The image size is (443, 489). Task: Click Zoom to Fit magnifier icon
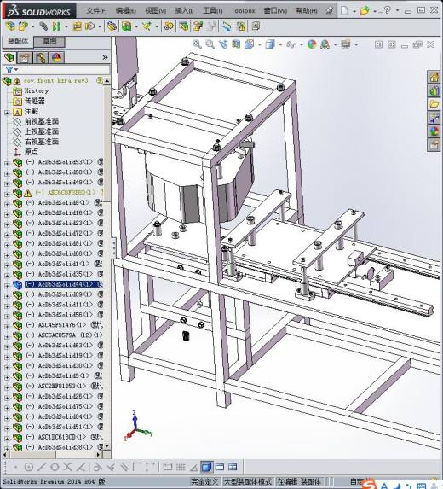tap(197, 44)
